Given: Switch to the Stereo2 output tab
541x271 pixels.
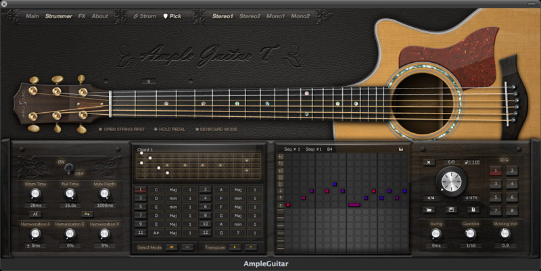Looking at the screenshot, I should [x=250, y=16].
